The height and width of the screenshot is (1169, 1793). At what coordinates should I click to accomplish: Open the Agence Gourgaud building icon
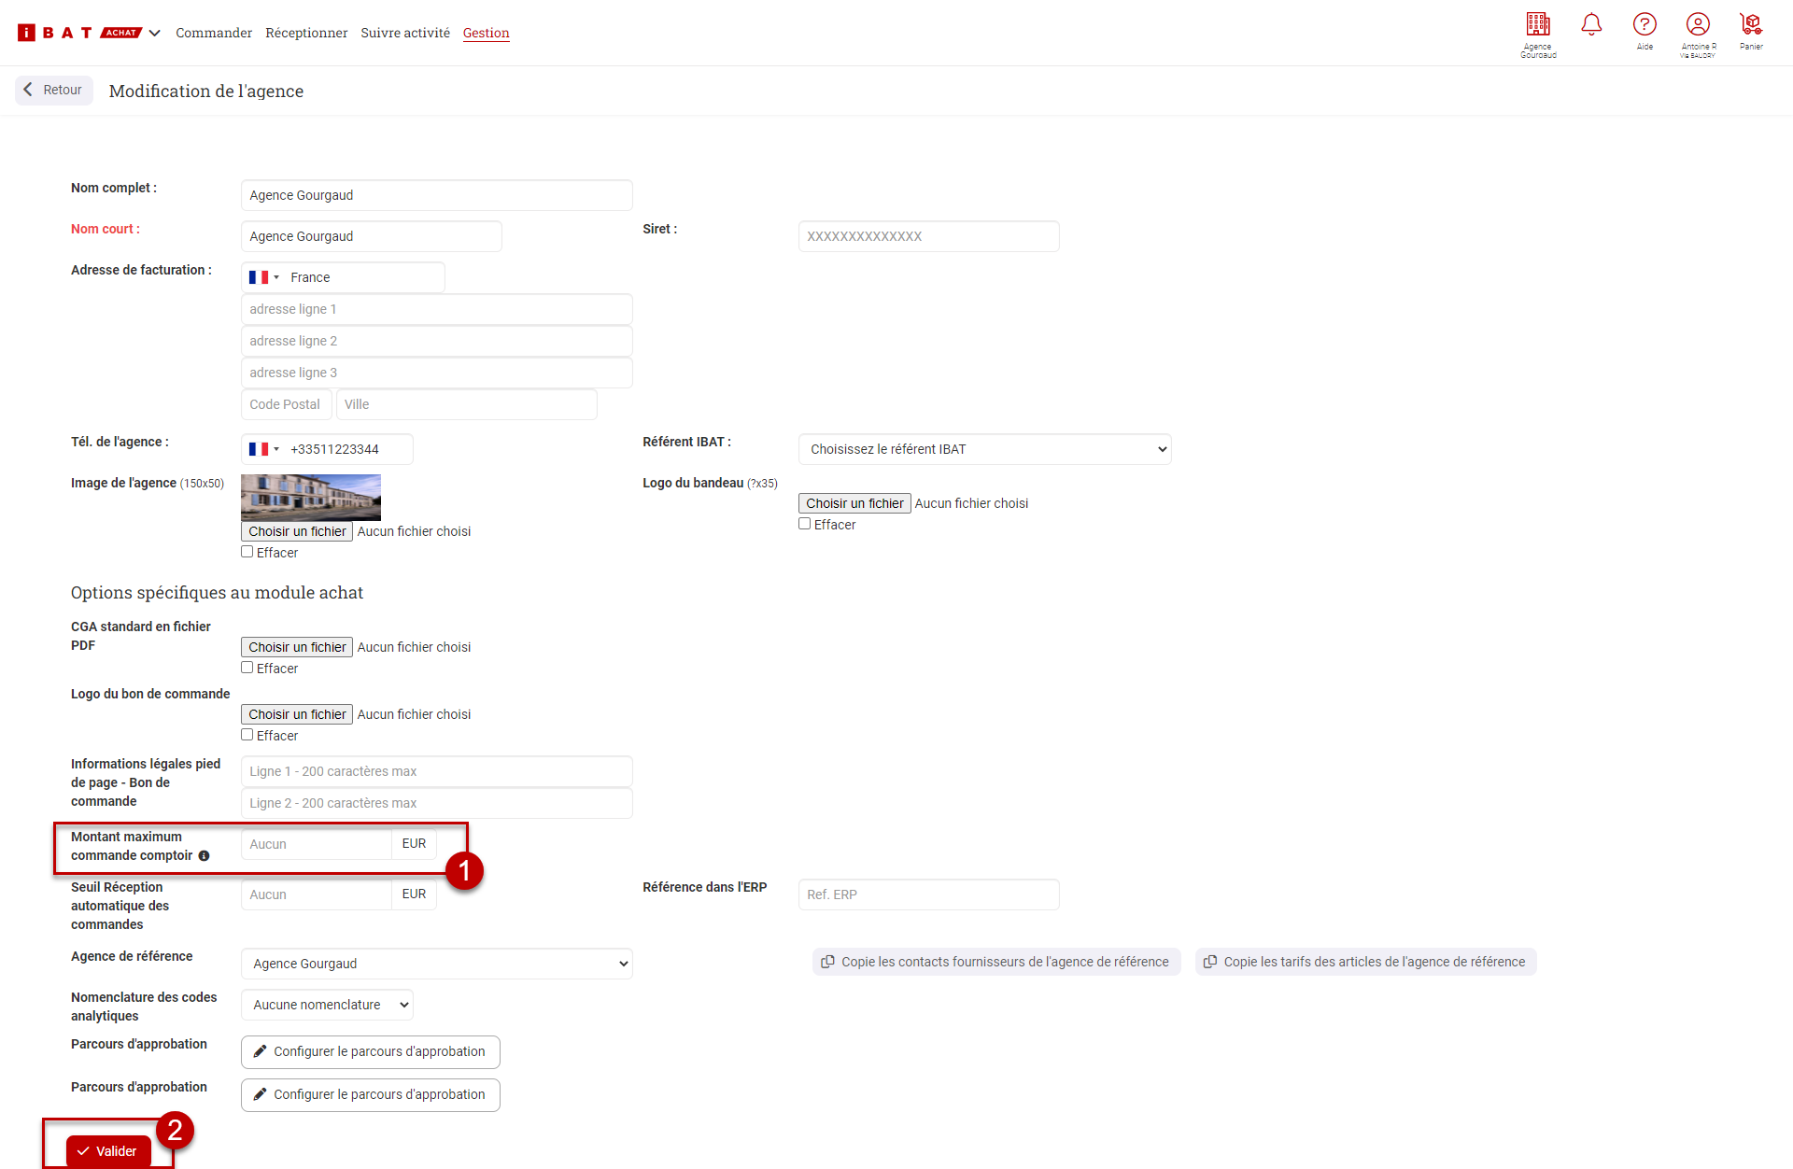click(x=1538, y=25)
